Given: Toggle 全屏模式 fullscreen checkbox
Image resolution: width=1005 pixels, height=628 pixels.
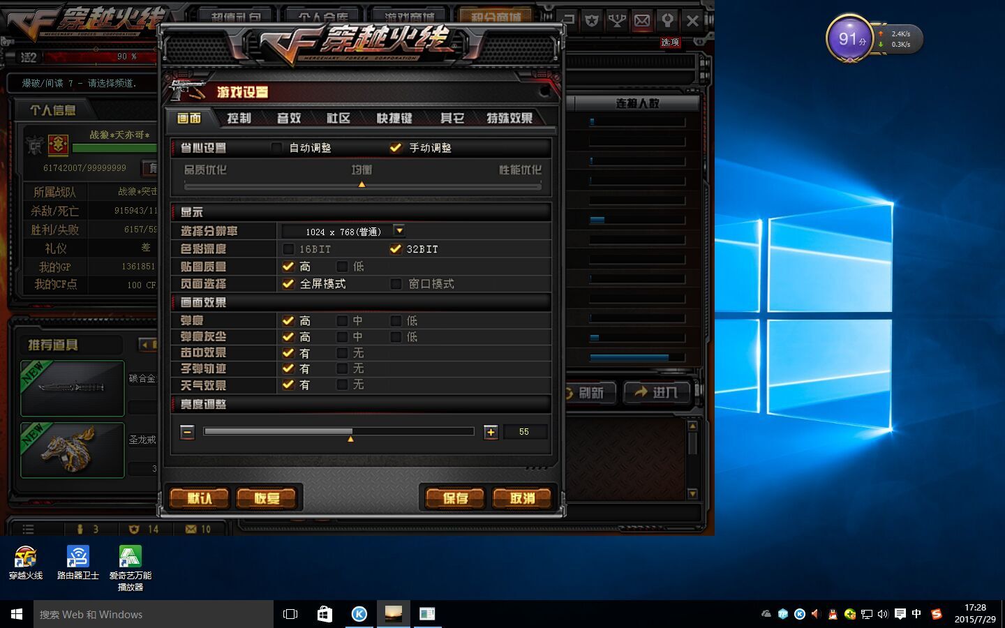Looking at the screenshot, I should [x=288, y=284].
